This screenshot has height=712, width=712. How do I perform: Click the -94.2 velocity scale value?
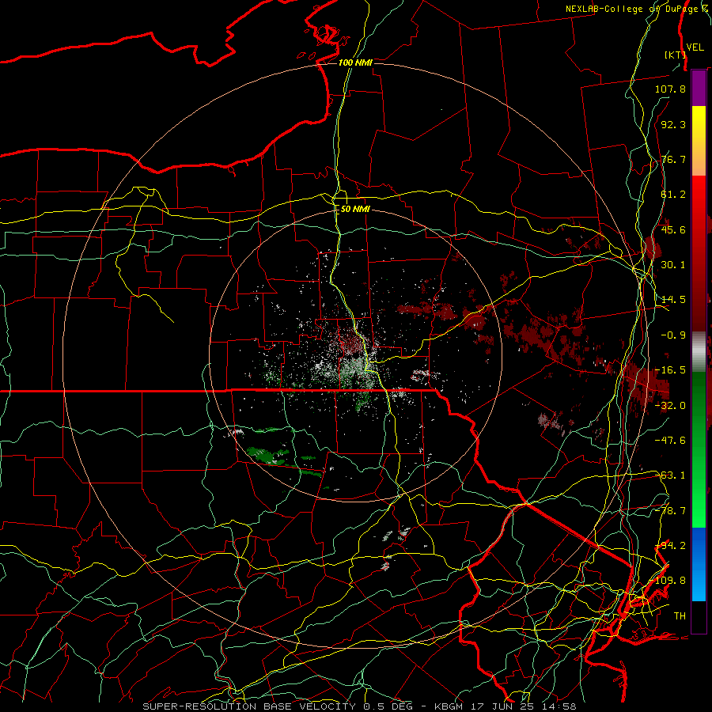tap(670, 546)
